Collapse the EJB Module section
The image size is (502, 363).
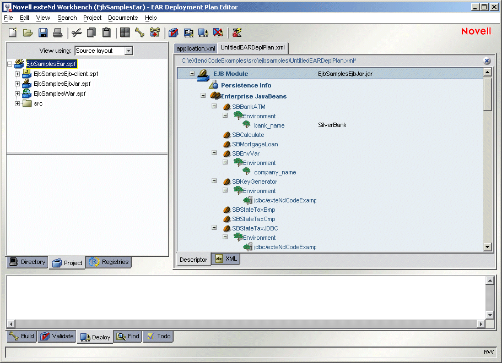[x=192, y=74]
